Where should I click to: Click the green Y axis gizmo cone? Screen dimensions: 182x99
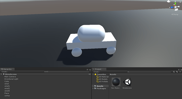tap(175, 4)
